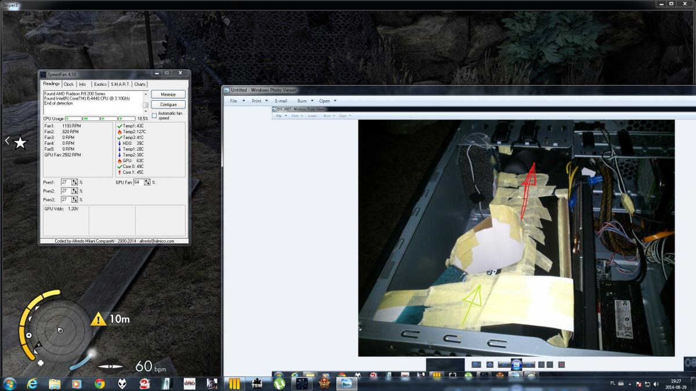
Task: Adjust the Pwm3 spinner arrows
Action: (x=75, y=199)
